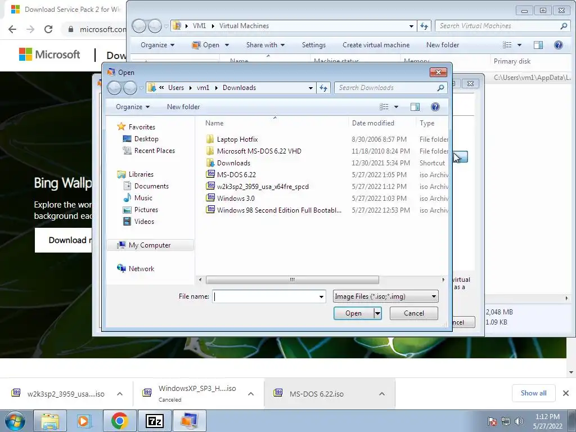Click the Action Center flag in tray
576x432 pixels.
pos(492,421)
